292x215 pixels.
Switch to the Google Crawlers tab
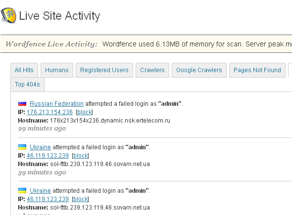coord(199,70)
